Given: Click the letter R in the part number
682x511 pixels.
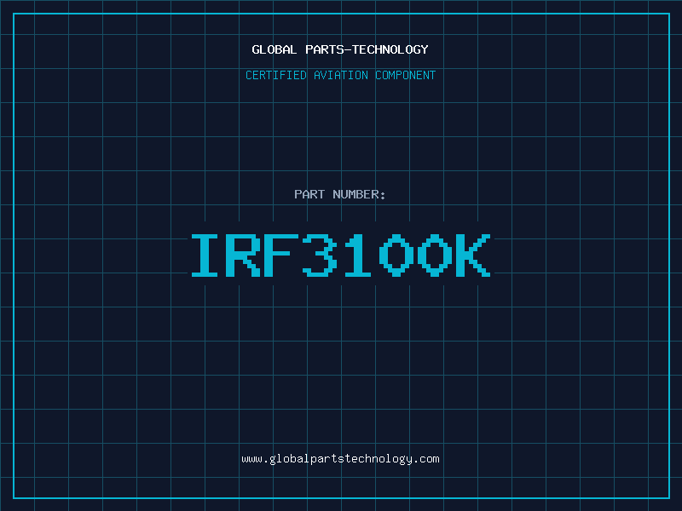Looking at the screenshot, I should (x=245, y=255).
